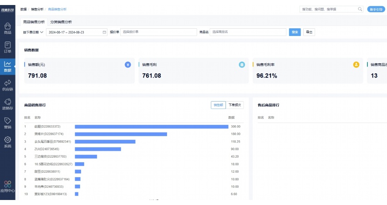Open the 选择报价单 dropdown
The image size is (387, 205).
pyautogui.click(x=158, y=32)
